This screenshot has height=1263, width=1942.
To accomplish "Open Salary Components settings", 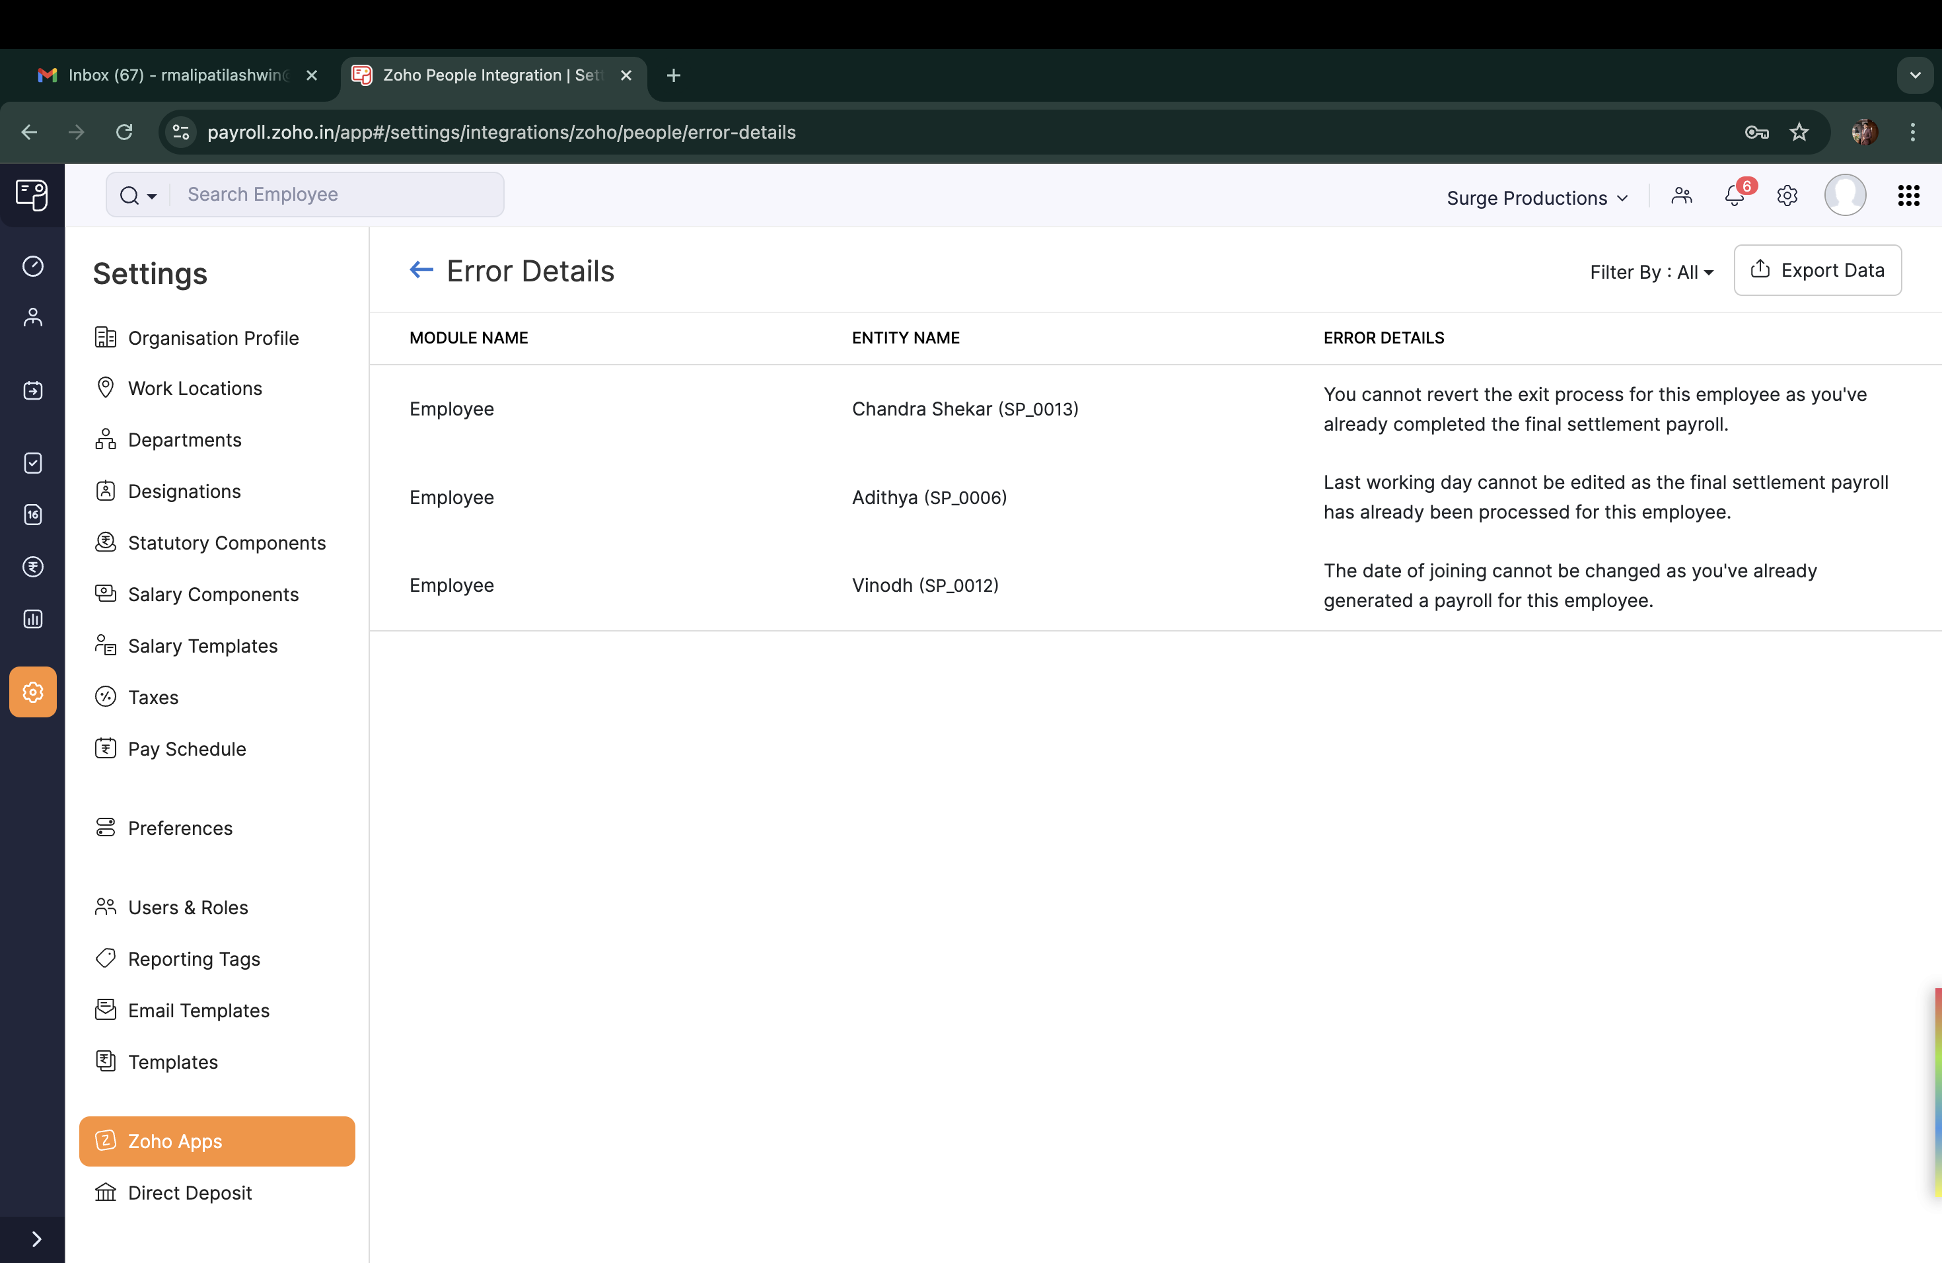I will (213, 595).
